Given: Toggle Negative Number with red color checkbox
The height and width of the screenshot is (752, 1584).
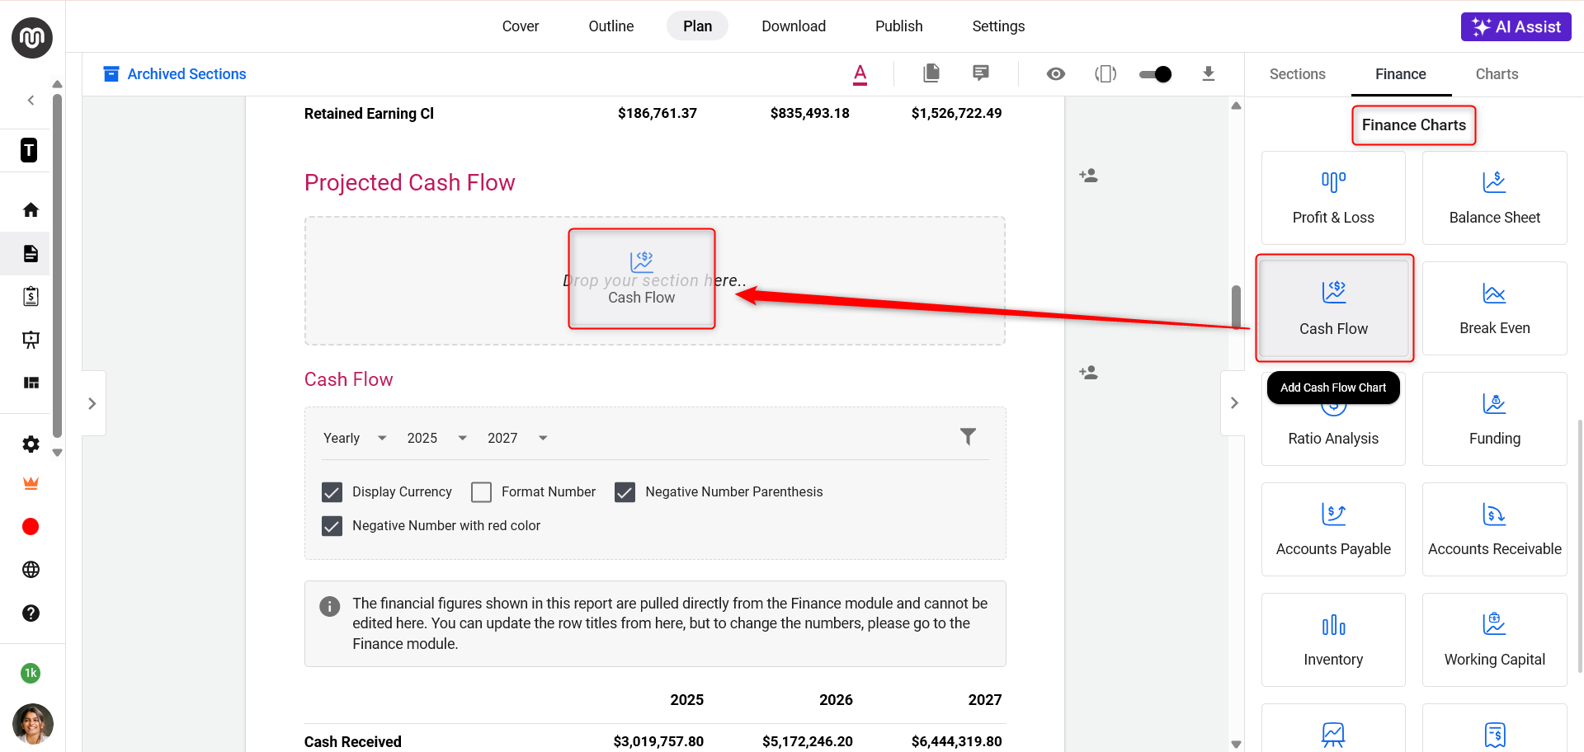Looking at the screenshot, I should click(332, 526).
